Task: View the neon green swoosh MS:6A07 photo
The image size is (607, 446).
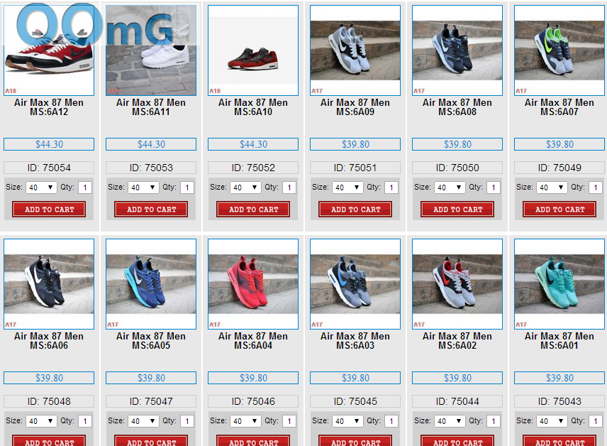Action: [x=559, y=50]
